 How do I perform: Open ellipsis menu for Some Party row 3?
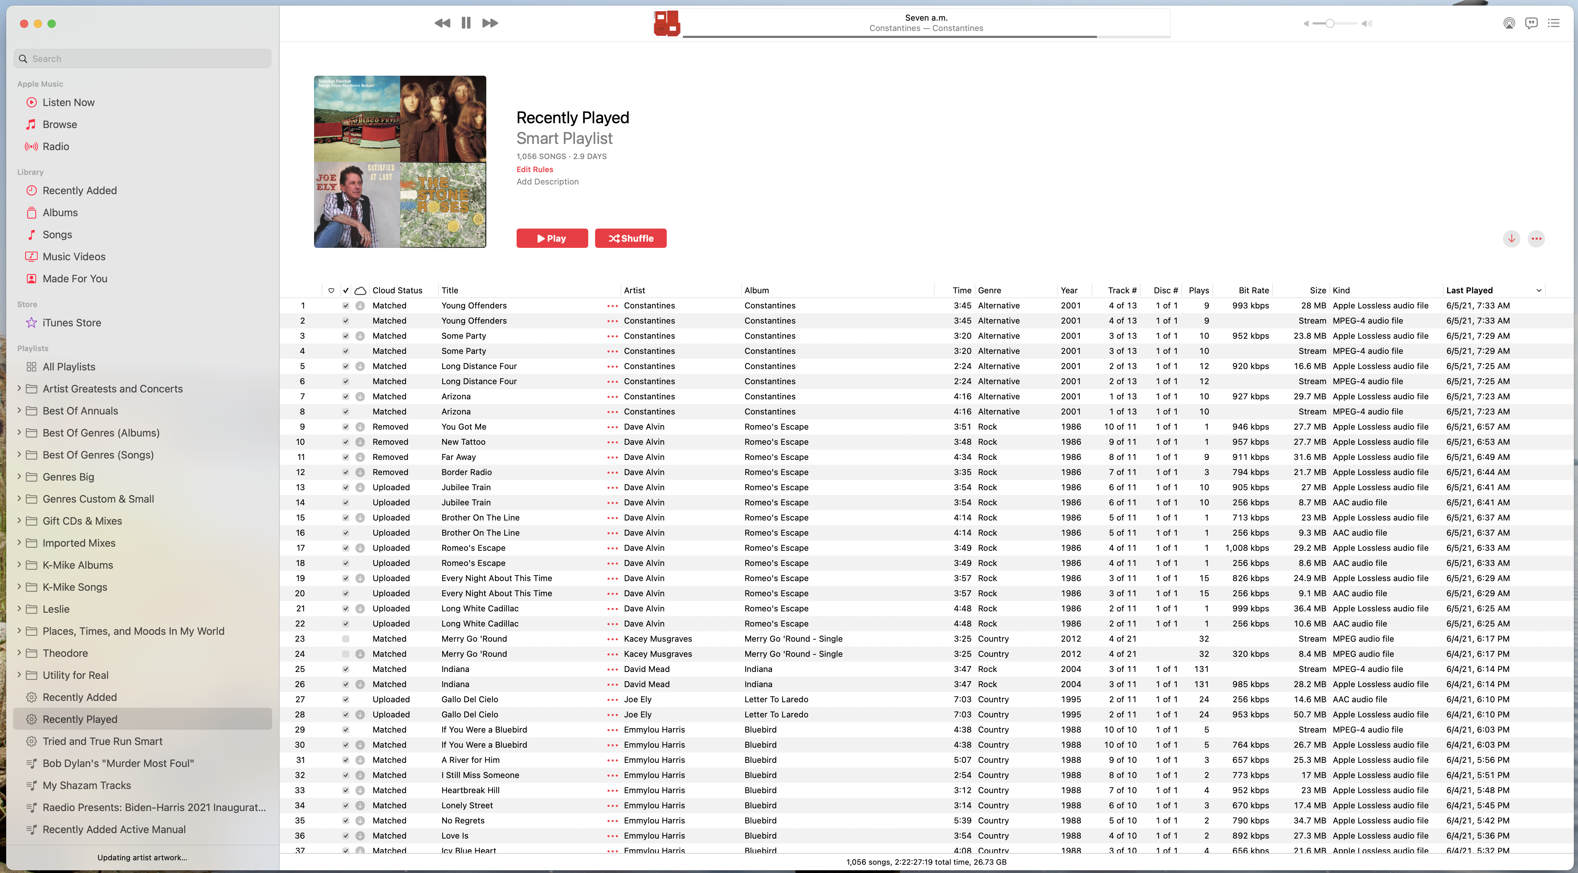[x=612, y=336]
